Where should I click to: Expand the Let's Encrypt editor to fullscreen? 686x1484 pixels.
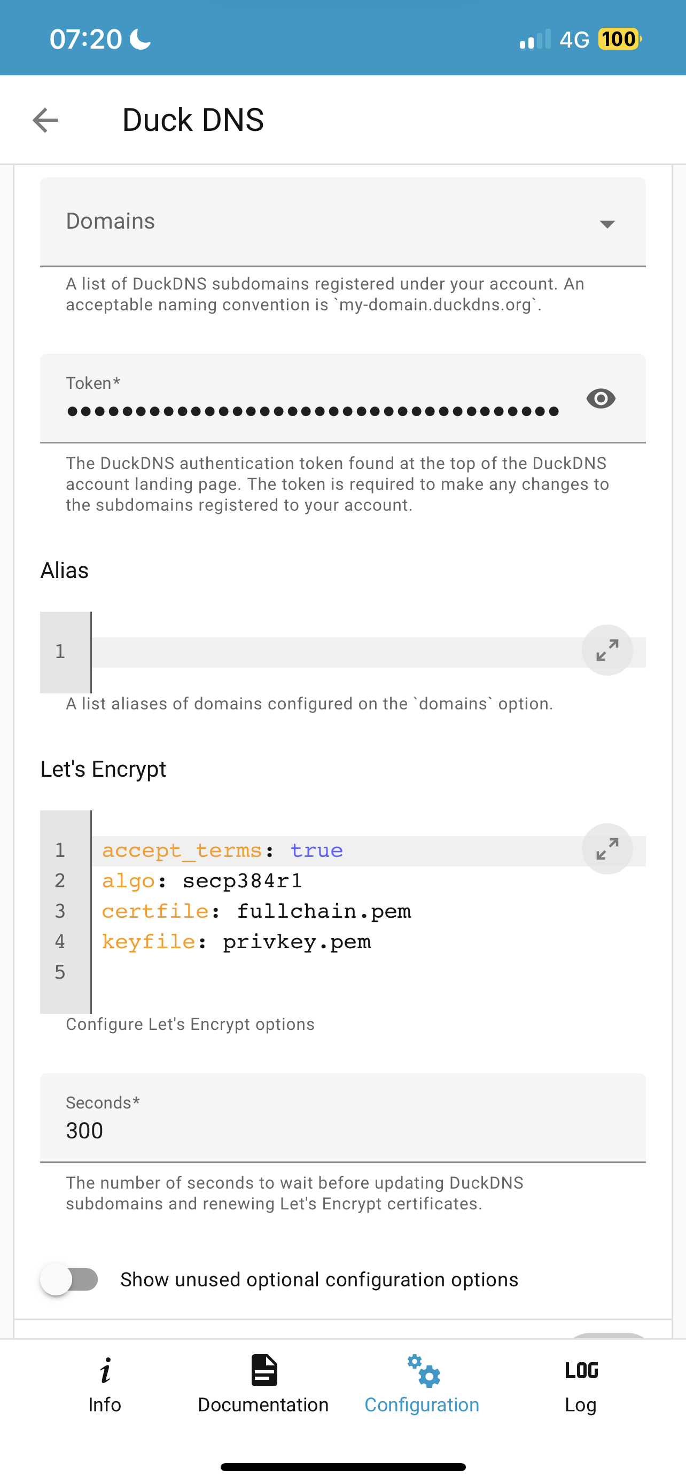(607, 849)
